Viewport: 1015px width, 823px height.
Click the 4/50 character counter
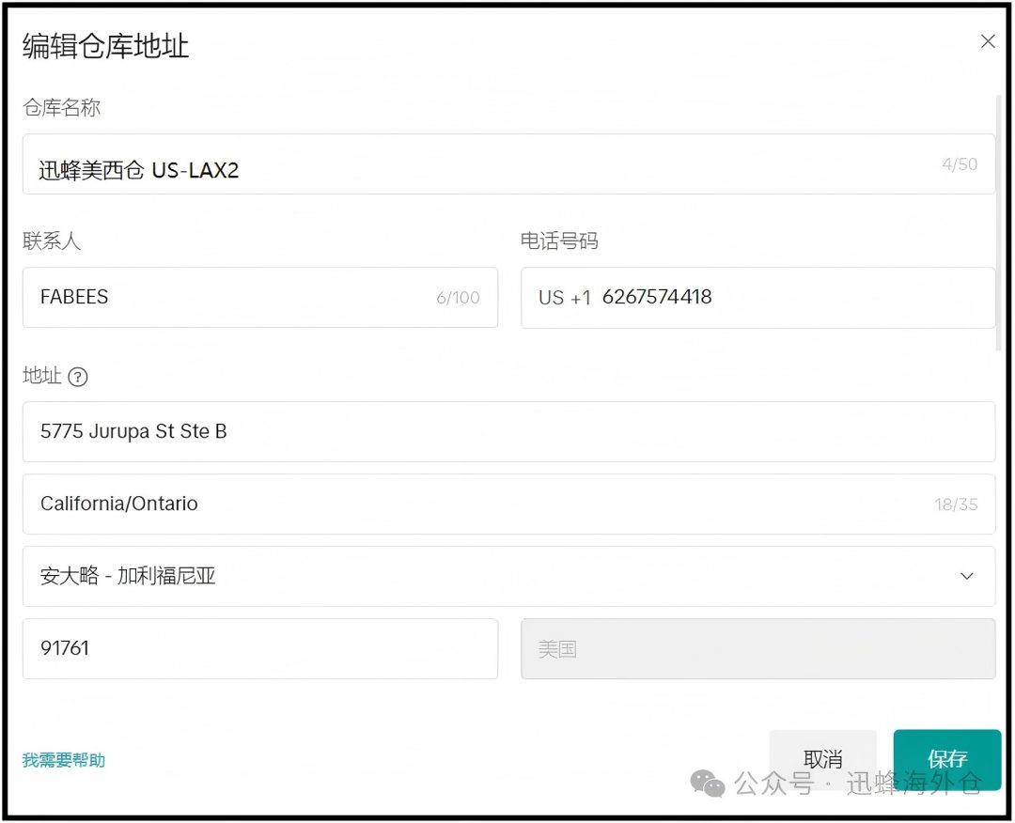(x=960, y=164)
